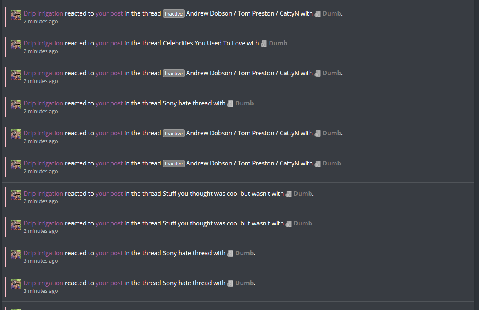Screen dimensions: 479x310
Task: Click the '2 minutes ago' timestamp under the Celebrities notification
Action: 40,51
